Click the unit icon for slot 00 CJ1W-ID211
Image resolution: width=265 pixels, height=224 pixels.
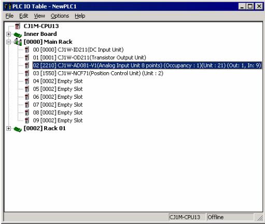point(27,50)
